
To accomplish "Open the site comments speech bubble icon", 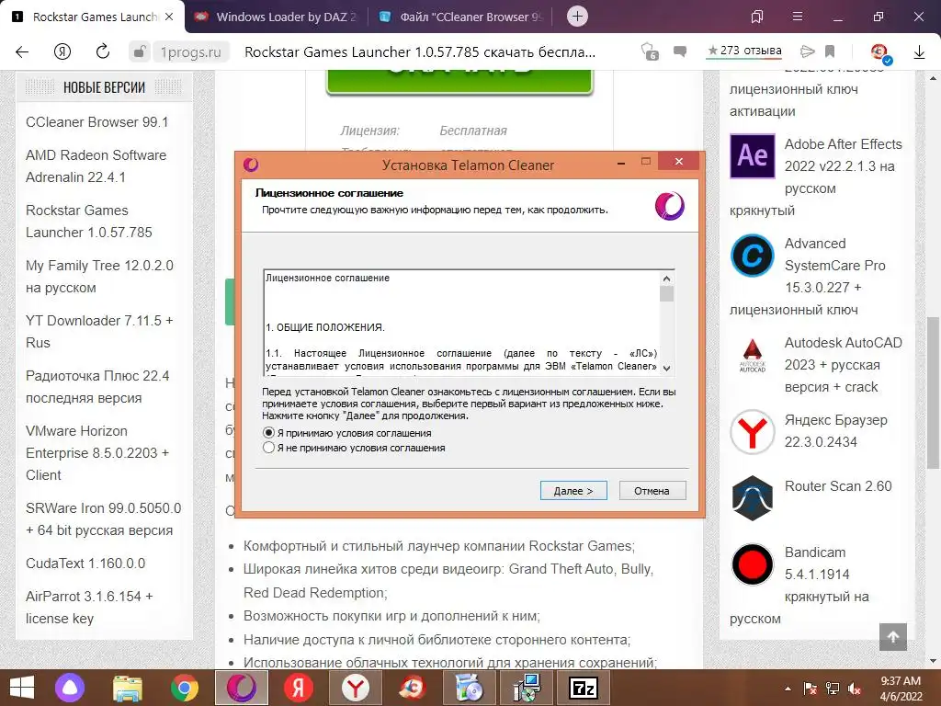I will coord(680,51).
